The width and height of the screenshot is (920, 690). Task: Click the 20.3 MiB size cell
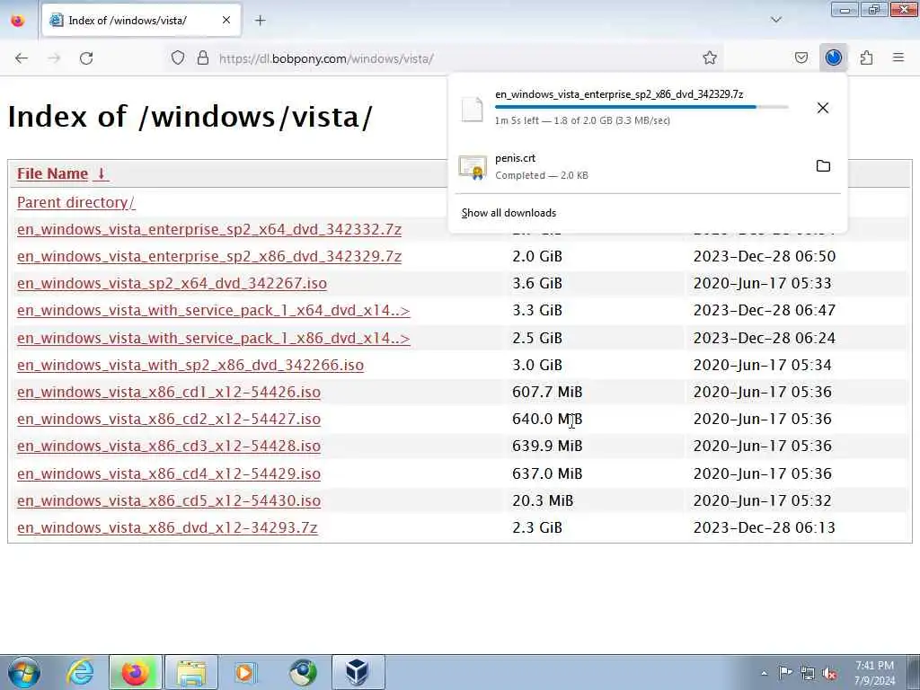tap(543, 500)
